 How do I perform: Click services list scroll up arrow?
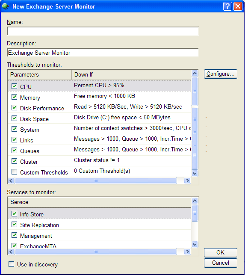click(x=195, y=201)
